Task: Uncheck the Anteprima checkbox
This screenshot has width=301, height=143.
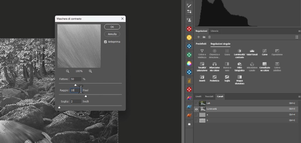Action: coord(105,42)
